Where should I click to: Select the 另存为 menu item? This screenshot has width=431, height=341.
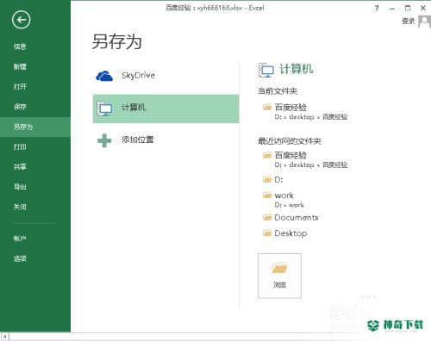click(35, 127)
